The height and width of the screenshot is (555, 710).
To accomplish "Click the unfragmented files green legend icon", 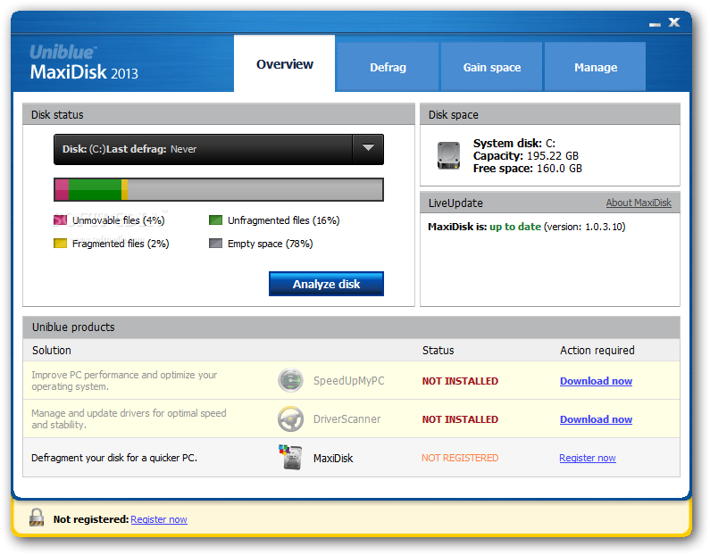I will coord(216,220).
